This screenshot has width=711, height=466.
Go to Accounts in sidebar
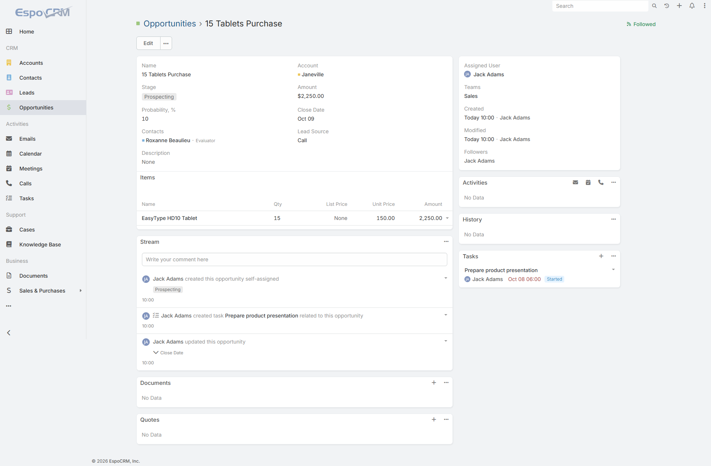click(31, 63)
